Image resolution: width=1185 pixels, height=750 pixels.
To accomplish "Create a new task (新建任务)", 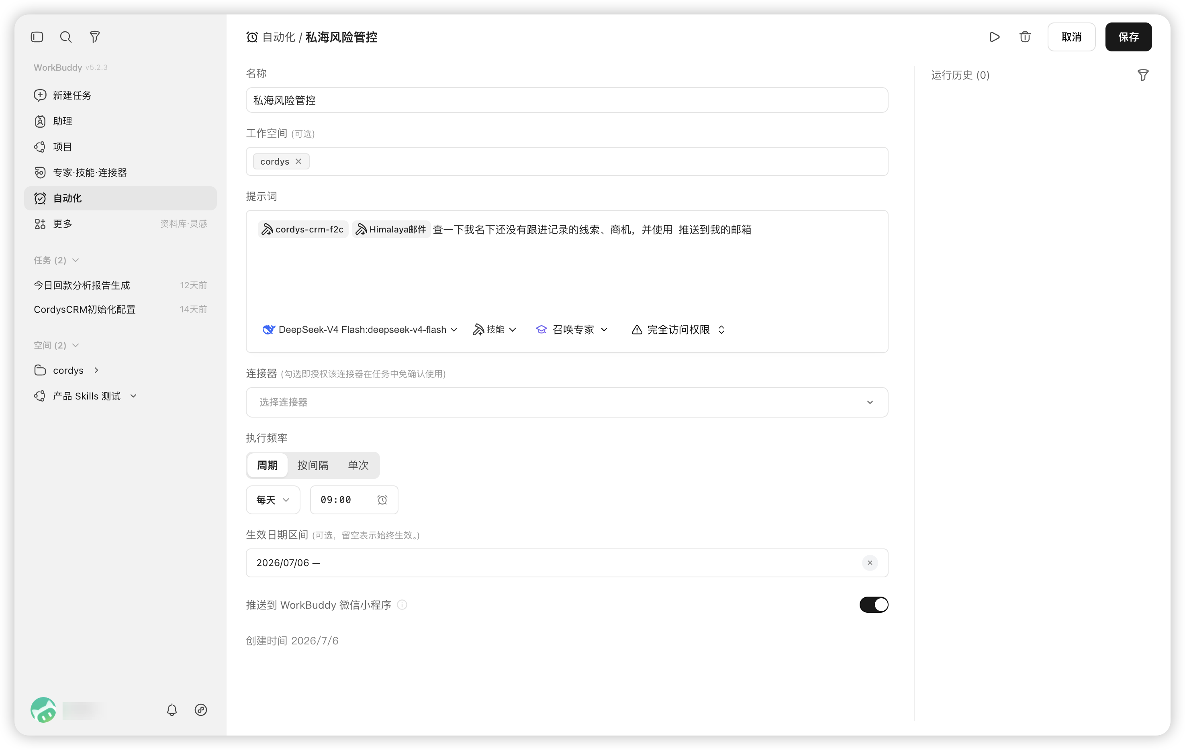I will pos(120,96).
